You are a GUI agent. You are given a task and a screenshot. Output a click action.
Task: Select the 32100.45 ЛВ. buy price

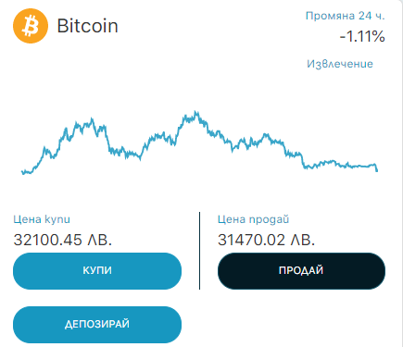(63, 240)
